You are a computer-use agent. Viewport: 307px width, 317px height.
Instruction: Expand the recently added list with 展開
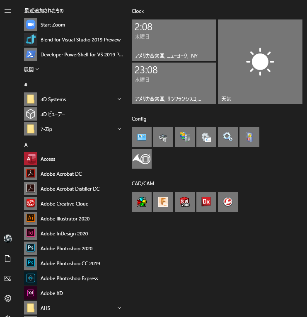(31, 69)
